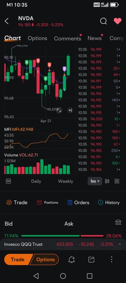126x283 pixels.
Task: Open the Comments tab
Action: 68,38
